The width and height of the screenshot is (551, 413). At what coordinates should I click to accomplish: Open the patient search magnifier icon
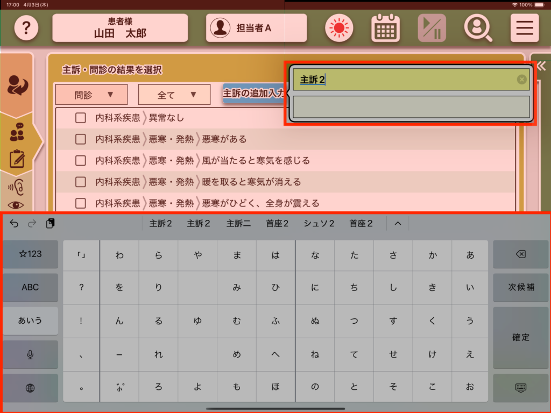(478, 28)
